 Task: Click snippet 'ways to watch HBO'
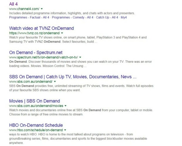(78, 138)
